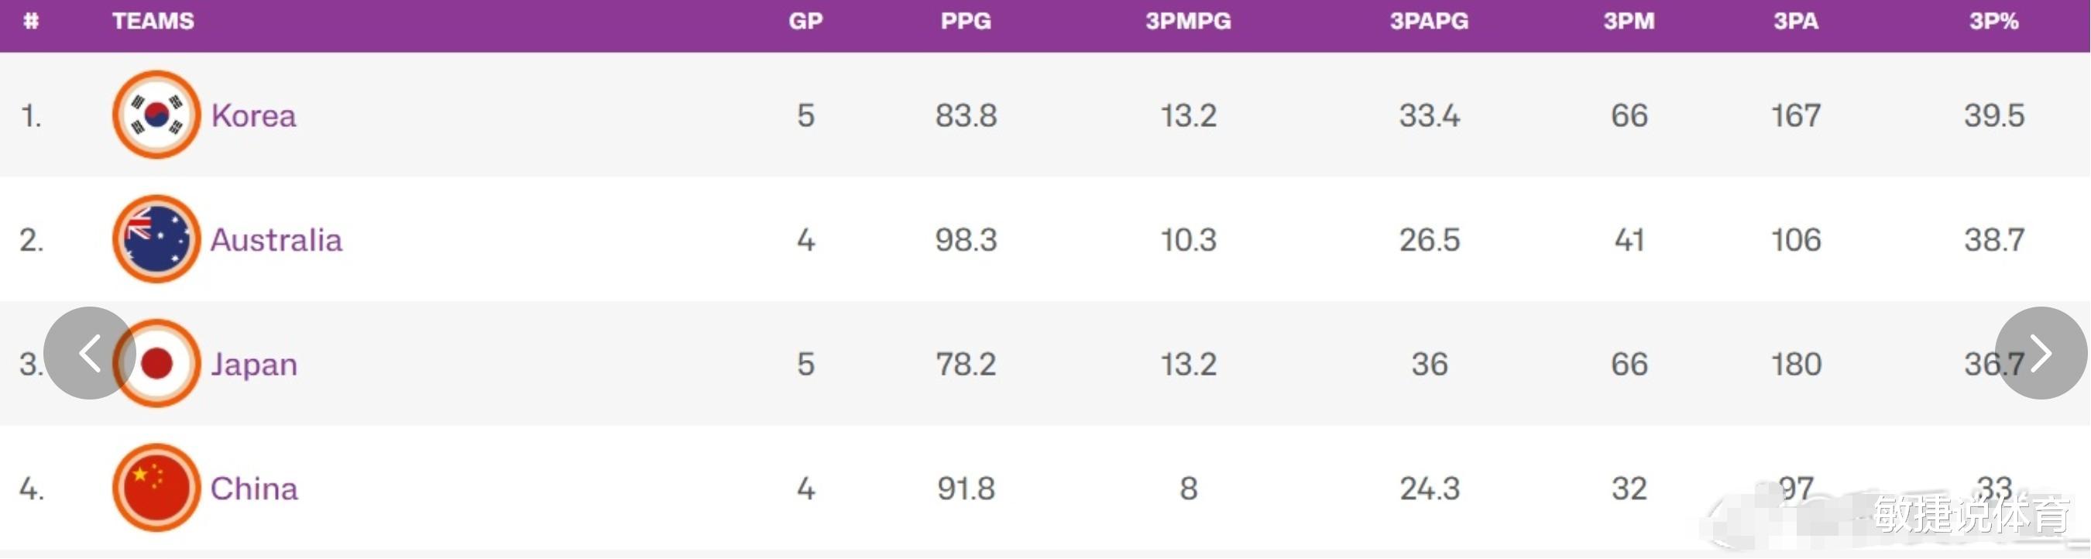Click Korea's 39.5 three-point percentage cell
Screen dimensions: 2091x559
tap(1993, 115)
